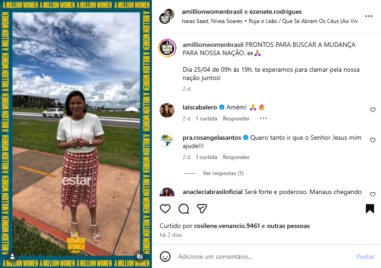Open emoji picker in the comment box
The width and height of the screenshot is (381, 268).
point(165,257)
